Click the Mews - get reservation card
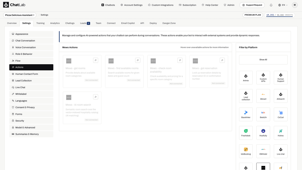Image resolution: width=302 pixels, height=170 pixels. point(209,72)
